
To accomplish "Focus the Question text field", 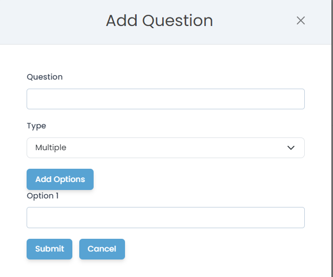I will pos(165,99).
